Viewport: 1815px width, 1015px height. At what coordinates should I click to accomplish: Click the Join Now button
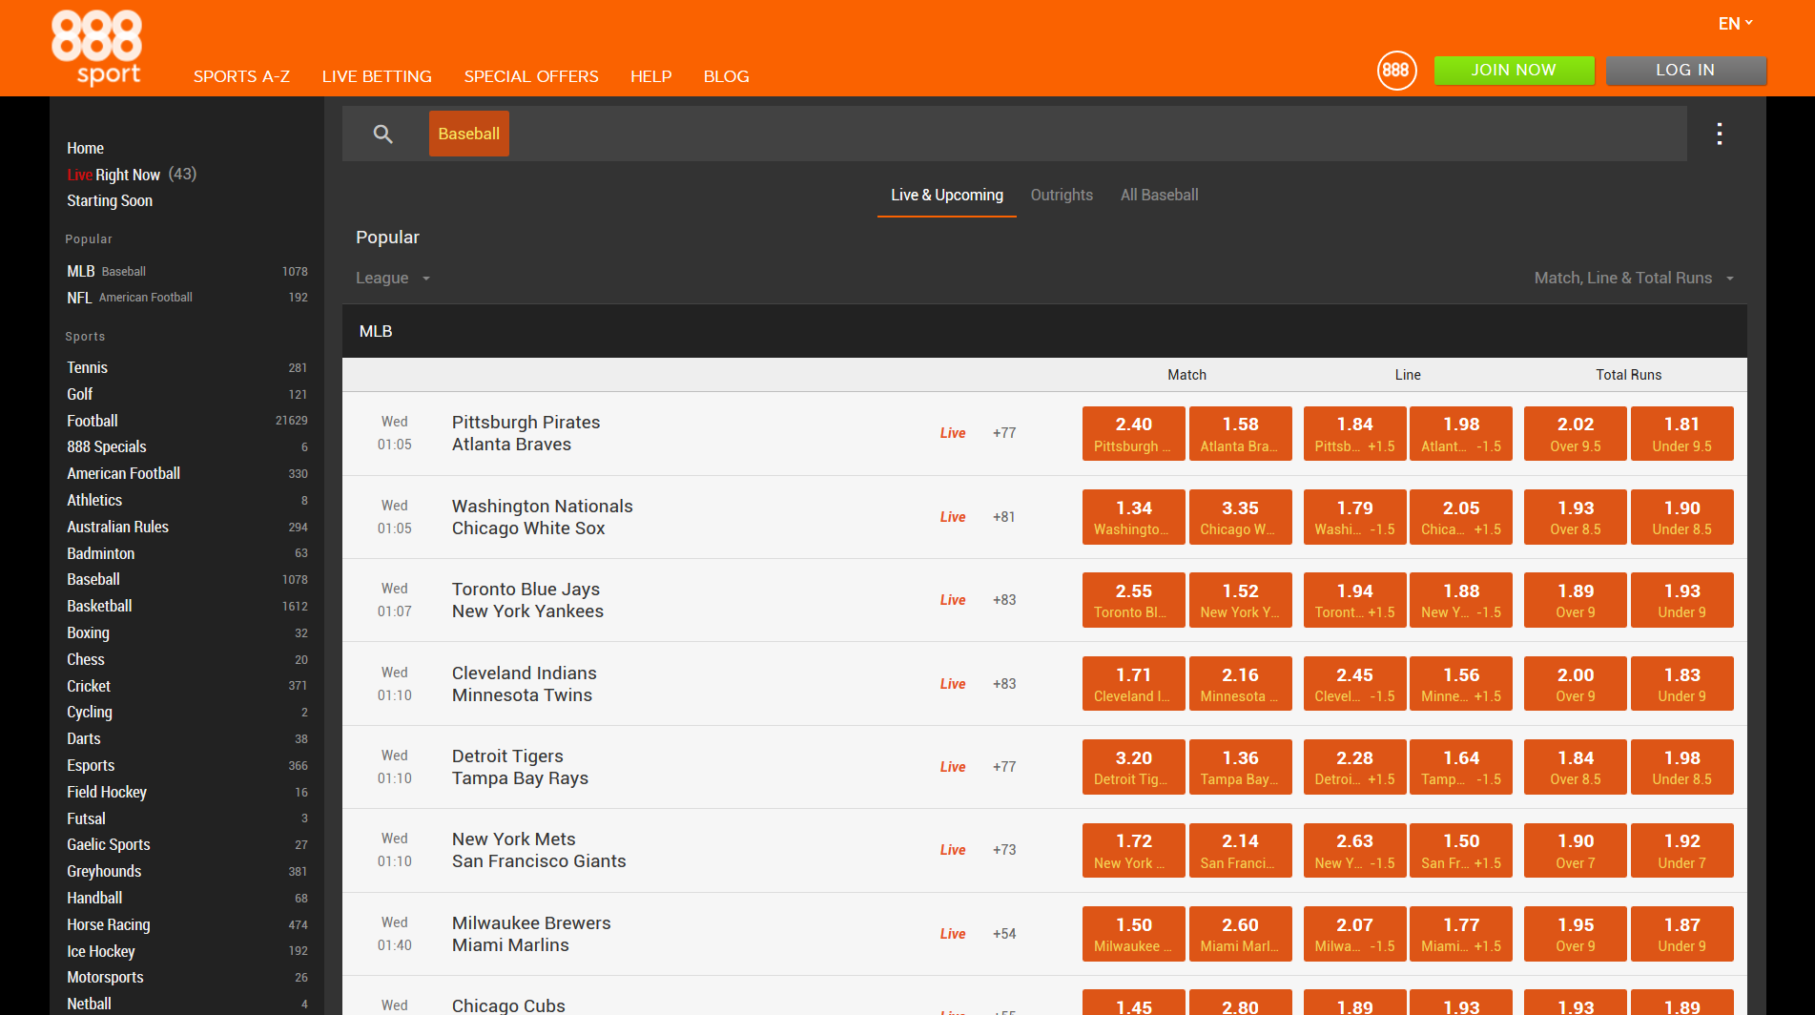1514,71
